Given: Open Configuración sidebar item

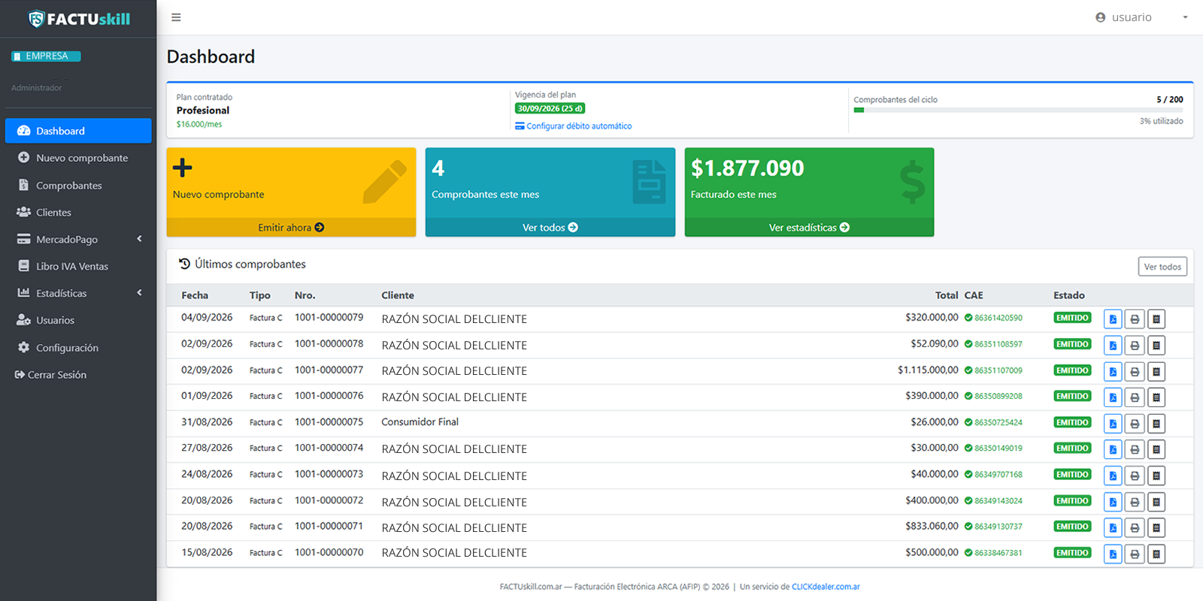Looking at the screenshot, I should [78, 348].
